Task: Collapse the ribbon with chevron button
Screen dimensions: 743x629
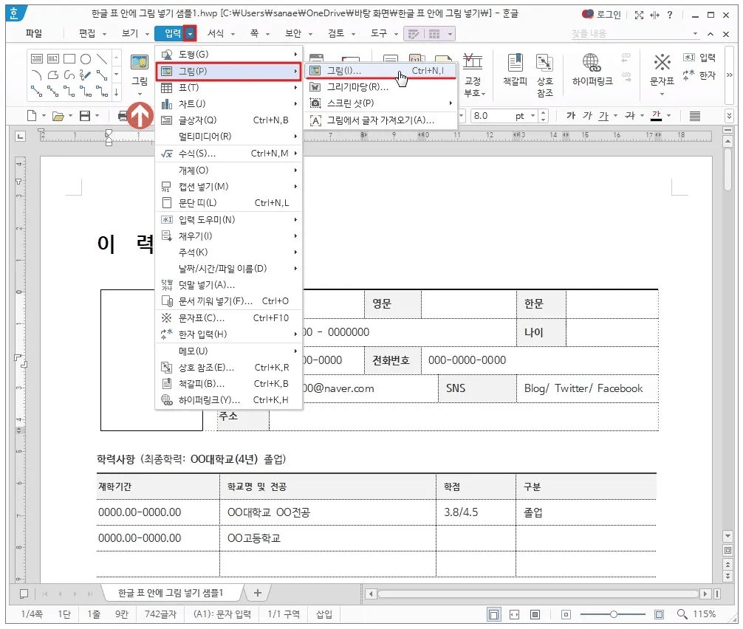Action: (x=711, y=34)
